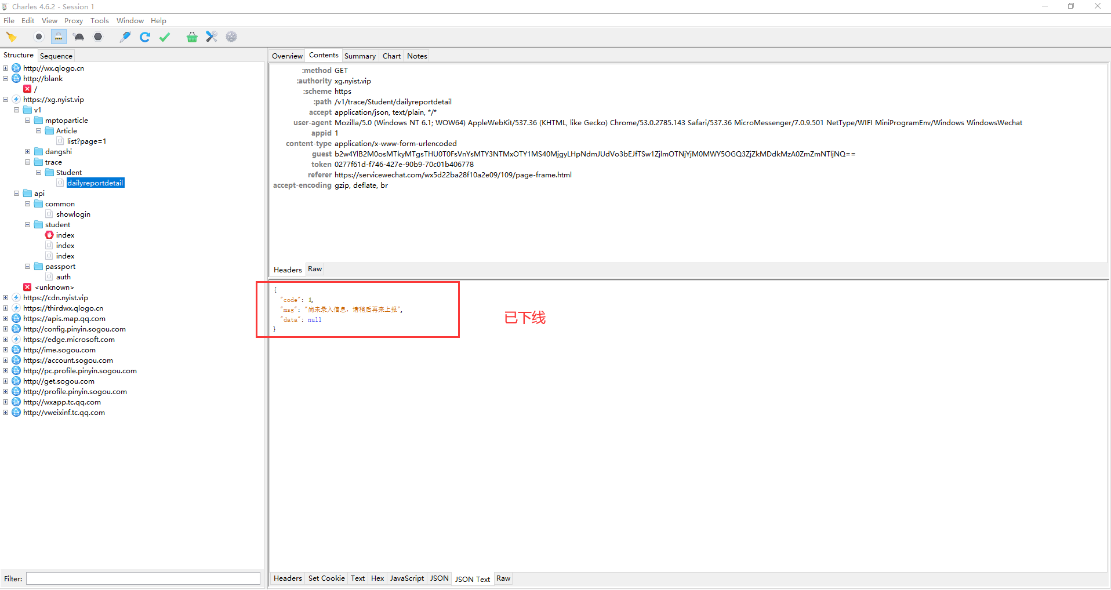Open the Tools wrench icon

[212, 37]
